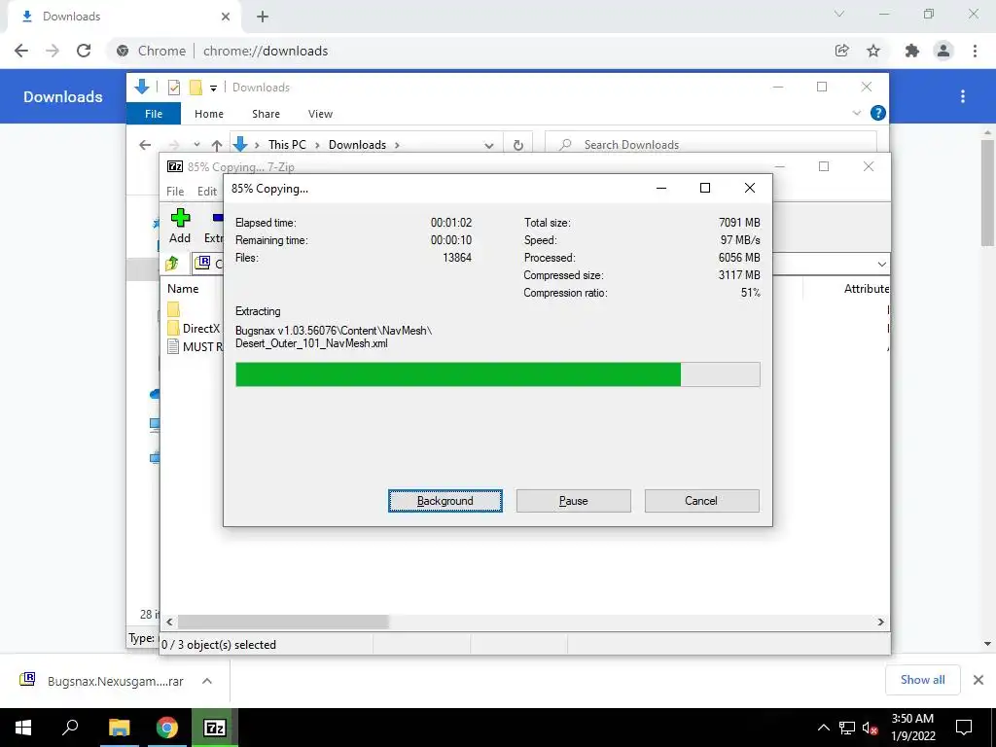Image resolution: width=996 pixels, height=747 pixels.
Task: Open the network tray icon
Action: (x=847, y=728)
